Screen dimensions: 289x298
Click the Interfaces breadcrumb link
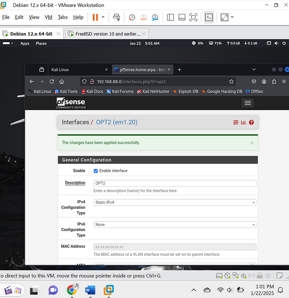[x=76, y=122]
